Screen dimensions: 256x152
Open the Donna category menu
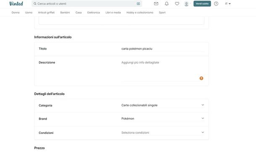pyautogui.click(x=16, y=13)
